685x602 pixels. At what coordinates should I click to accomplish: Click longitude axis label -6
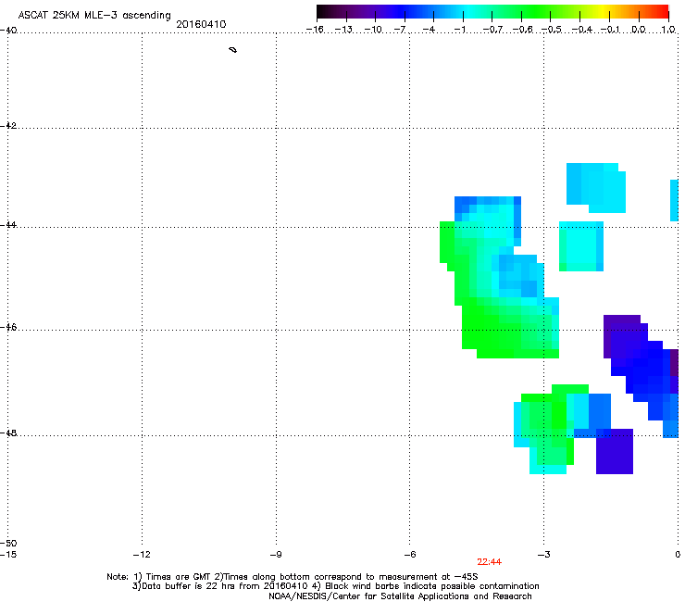point(409,555)
